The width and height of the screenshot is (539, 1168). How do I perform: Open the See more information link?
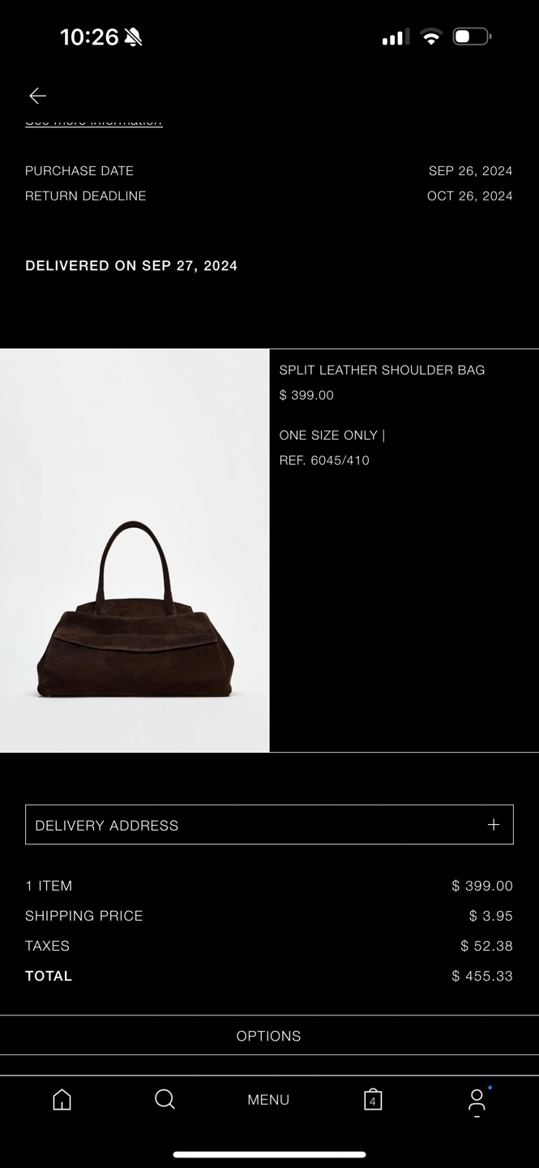click(94, 121)
